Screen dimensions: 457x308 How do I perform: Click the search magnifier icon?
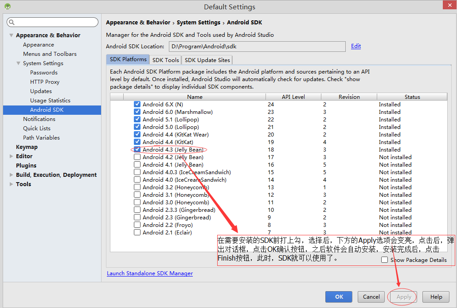point(12,22)
